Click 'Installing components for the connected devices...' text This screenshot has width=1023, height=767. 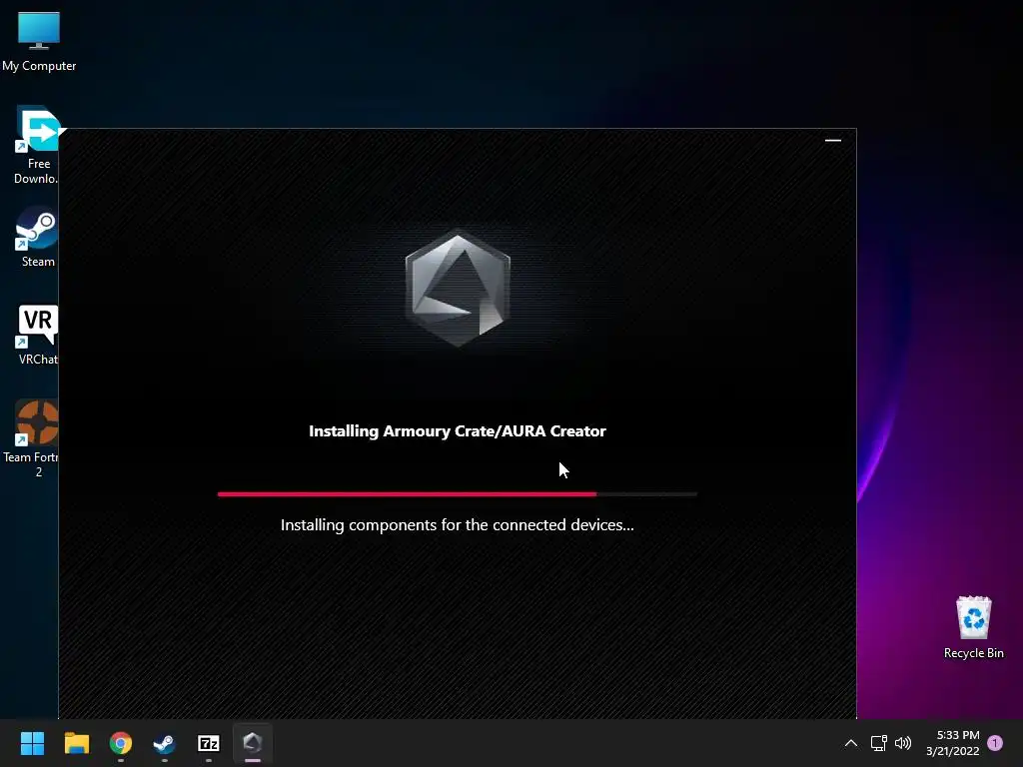click(458, 525)
